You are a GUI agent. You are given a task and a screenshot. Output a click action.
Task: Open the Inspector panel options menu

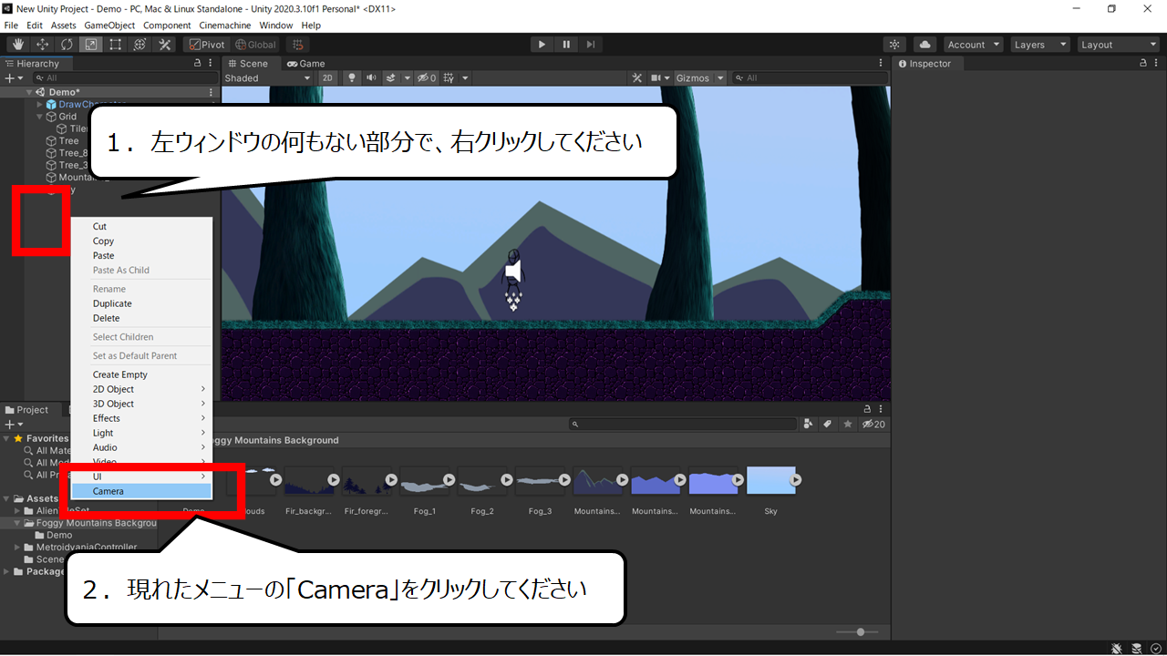(1156, 64)
